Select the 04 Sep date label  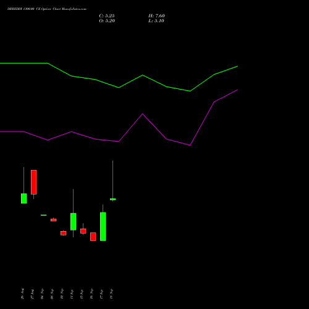(x=42, y=294)
